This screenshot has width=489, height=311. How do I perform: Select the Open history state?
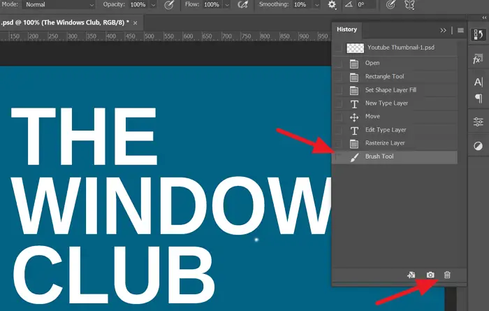(395, 63)
